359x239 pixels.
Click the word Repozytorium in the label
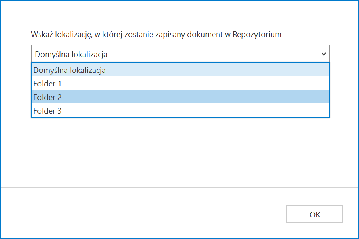[257, 35]
